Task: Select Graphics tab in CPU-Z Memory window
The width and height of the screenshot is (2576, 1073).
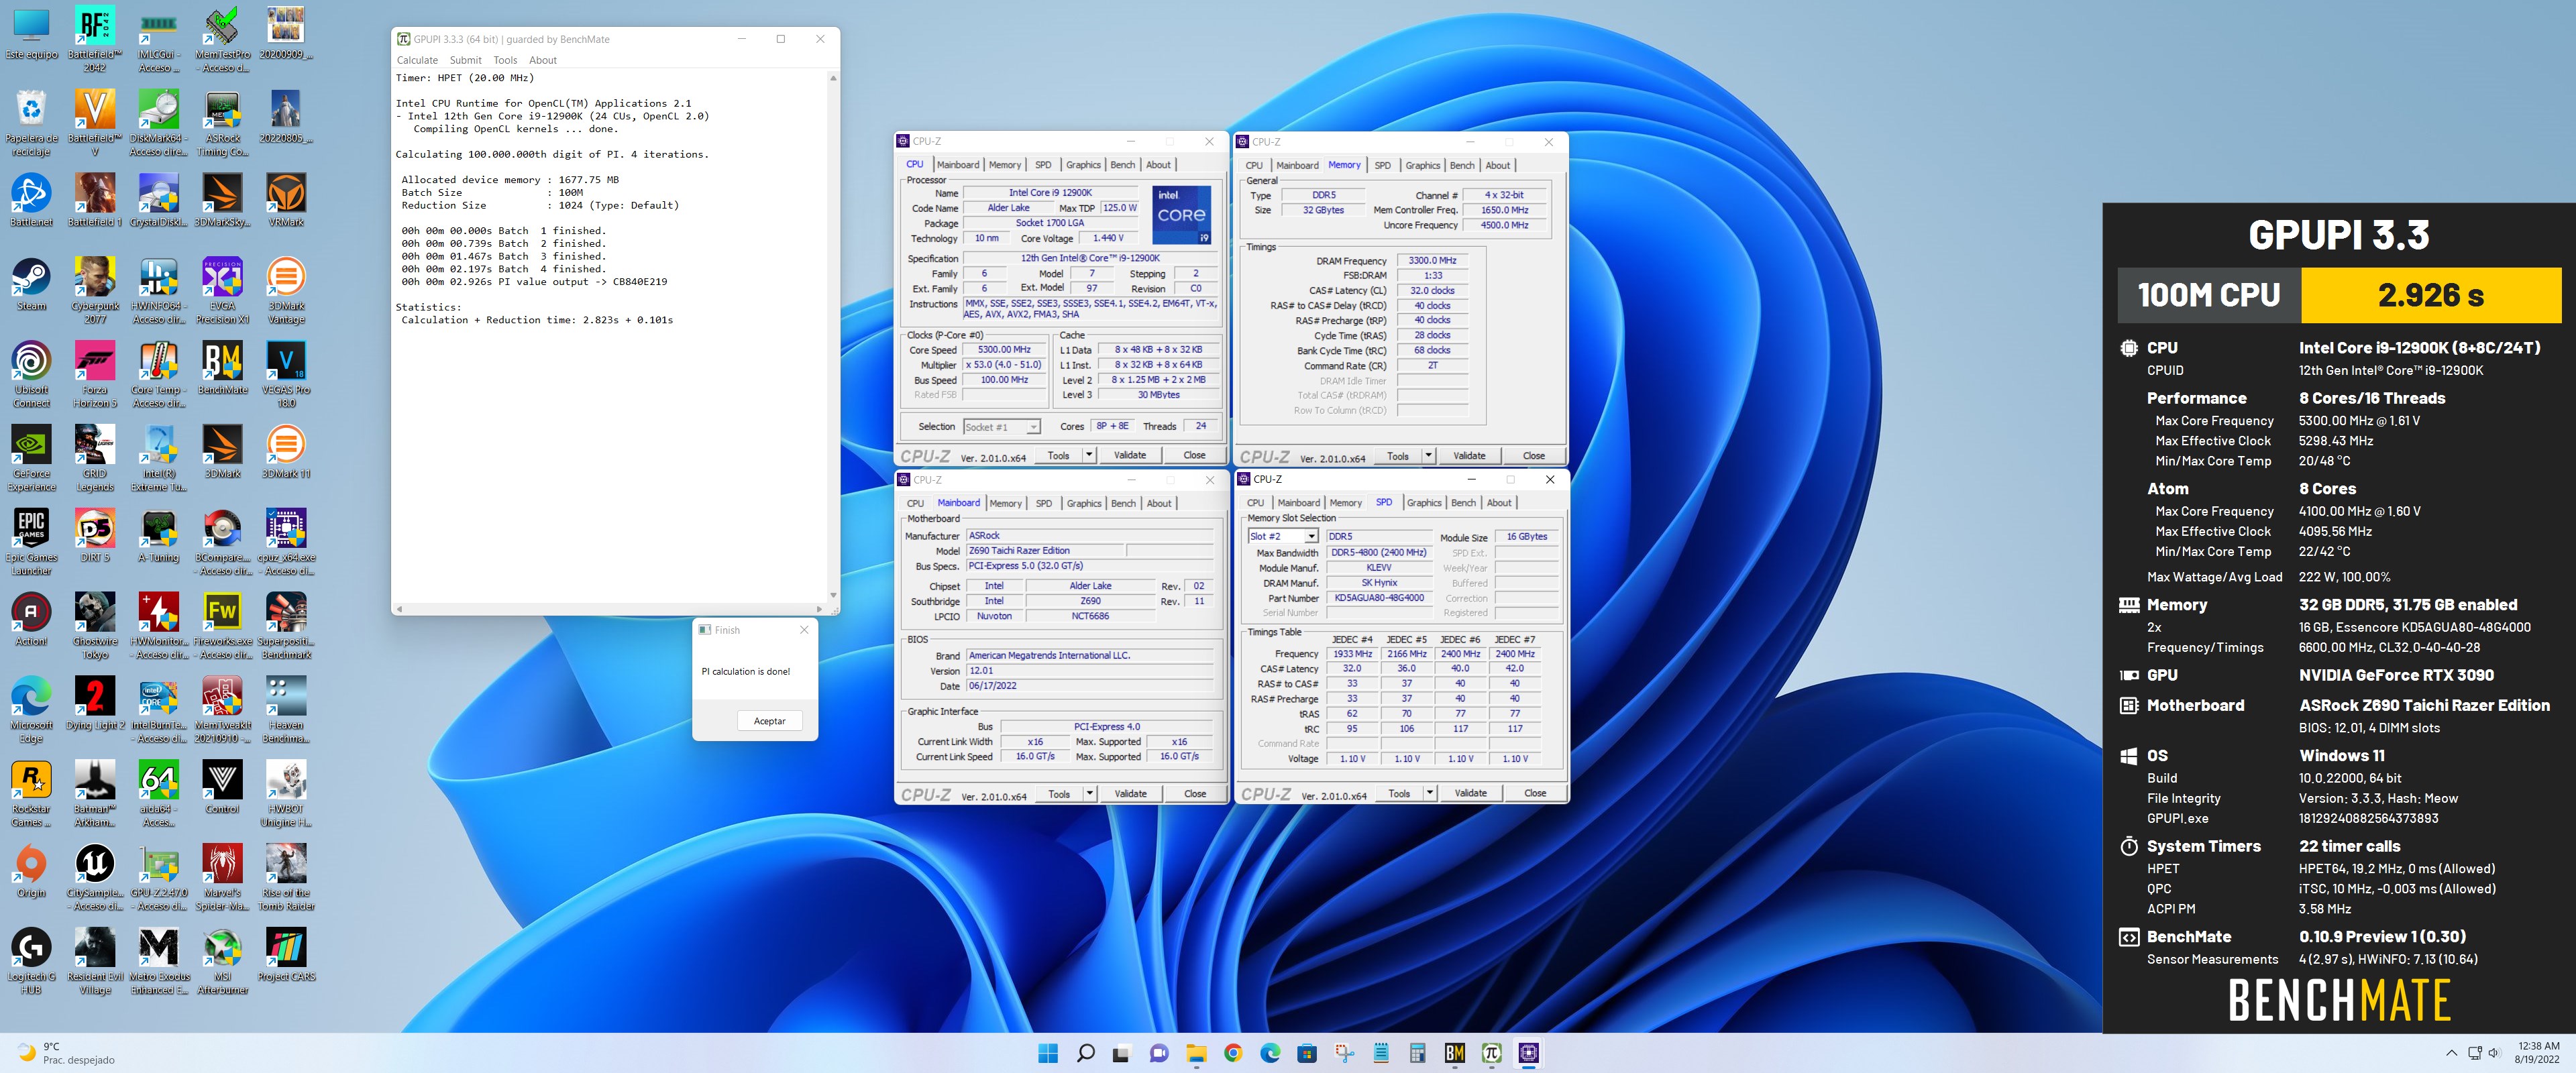Action: click(x=1422, y=166)
